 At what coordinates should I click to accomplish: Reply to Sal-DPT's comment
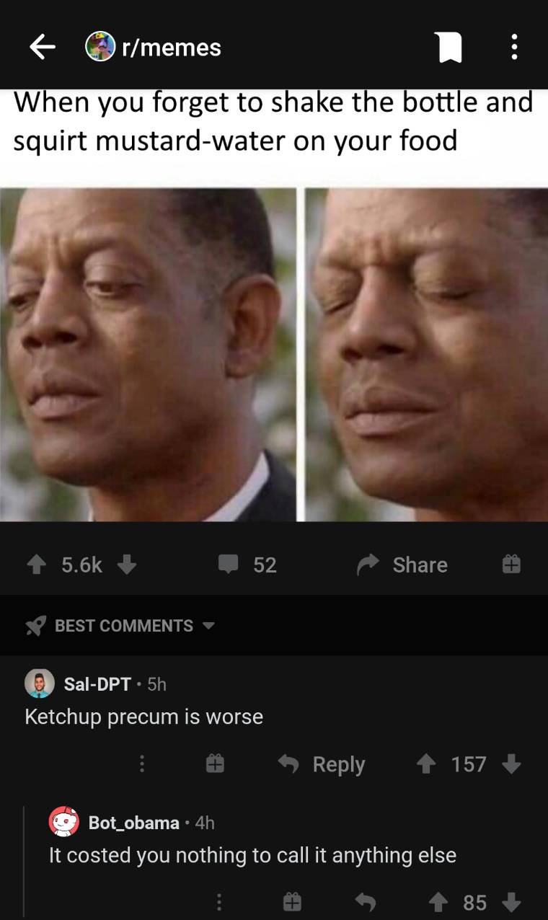(322, 764)
